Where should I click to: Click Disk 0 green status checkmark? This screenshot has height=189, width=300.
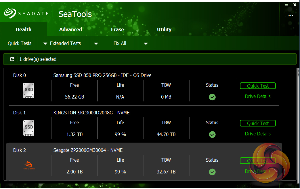click(x=212, y=97)
